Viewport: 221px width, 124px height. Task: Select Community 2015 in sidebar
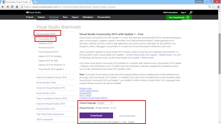click(x=46, y=39)
